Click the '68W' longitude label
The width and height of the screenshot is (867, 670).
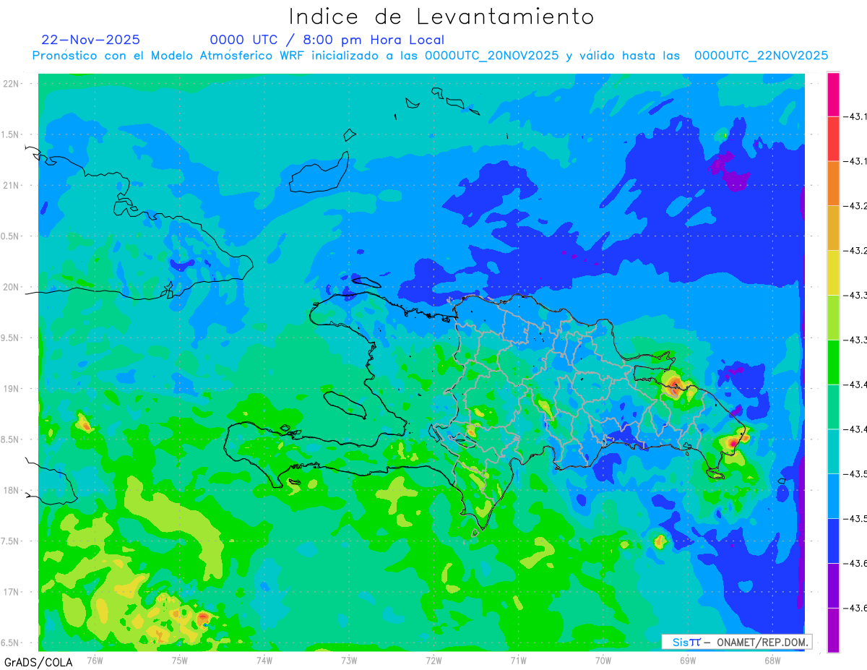click(772, 661)
